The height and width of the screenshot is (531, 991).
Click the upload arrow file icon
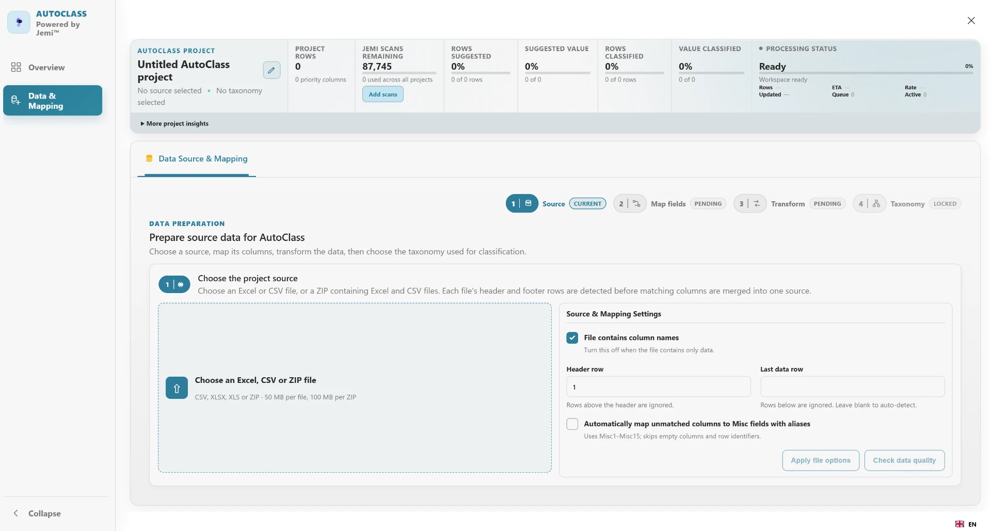(x=177, y=388)
